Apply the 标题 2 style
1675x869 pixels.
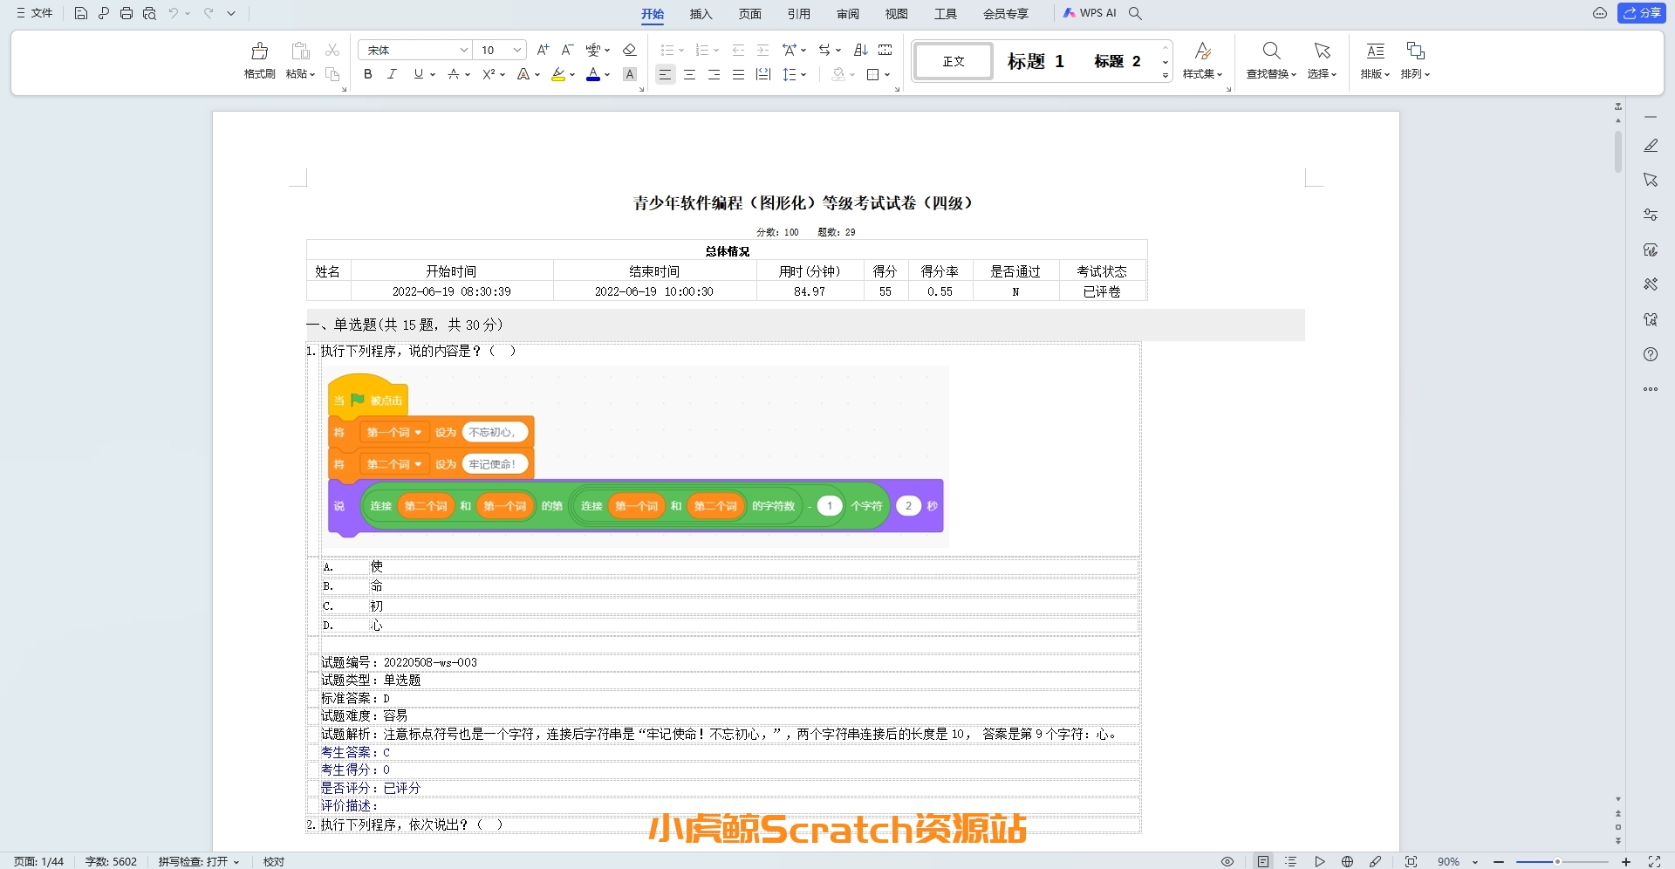(x=1118, y=61)
